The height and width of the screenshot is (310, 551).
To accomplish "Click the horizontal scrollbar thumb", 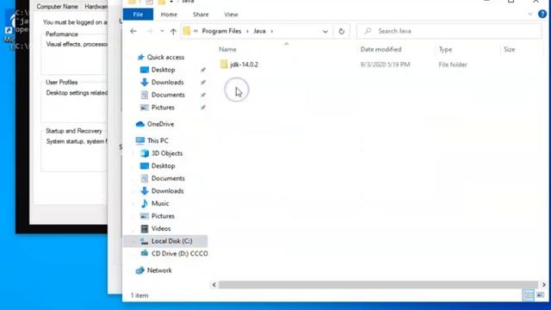I will point(378,285).
